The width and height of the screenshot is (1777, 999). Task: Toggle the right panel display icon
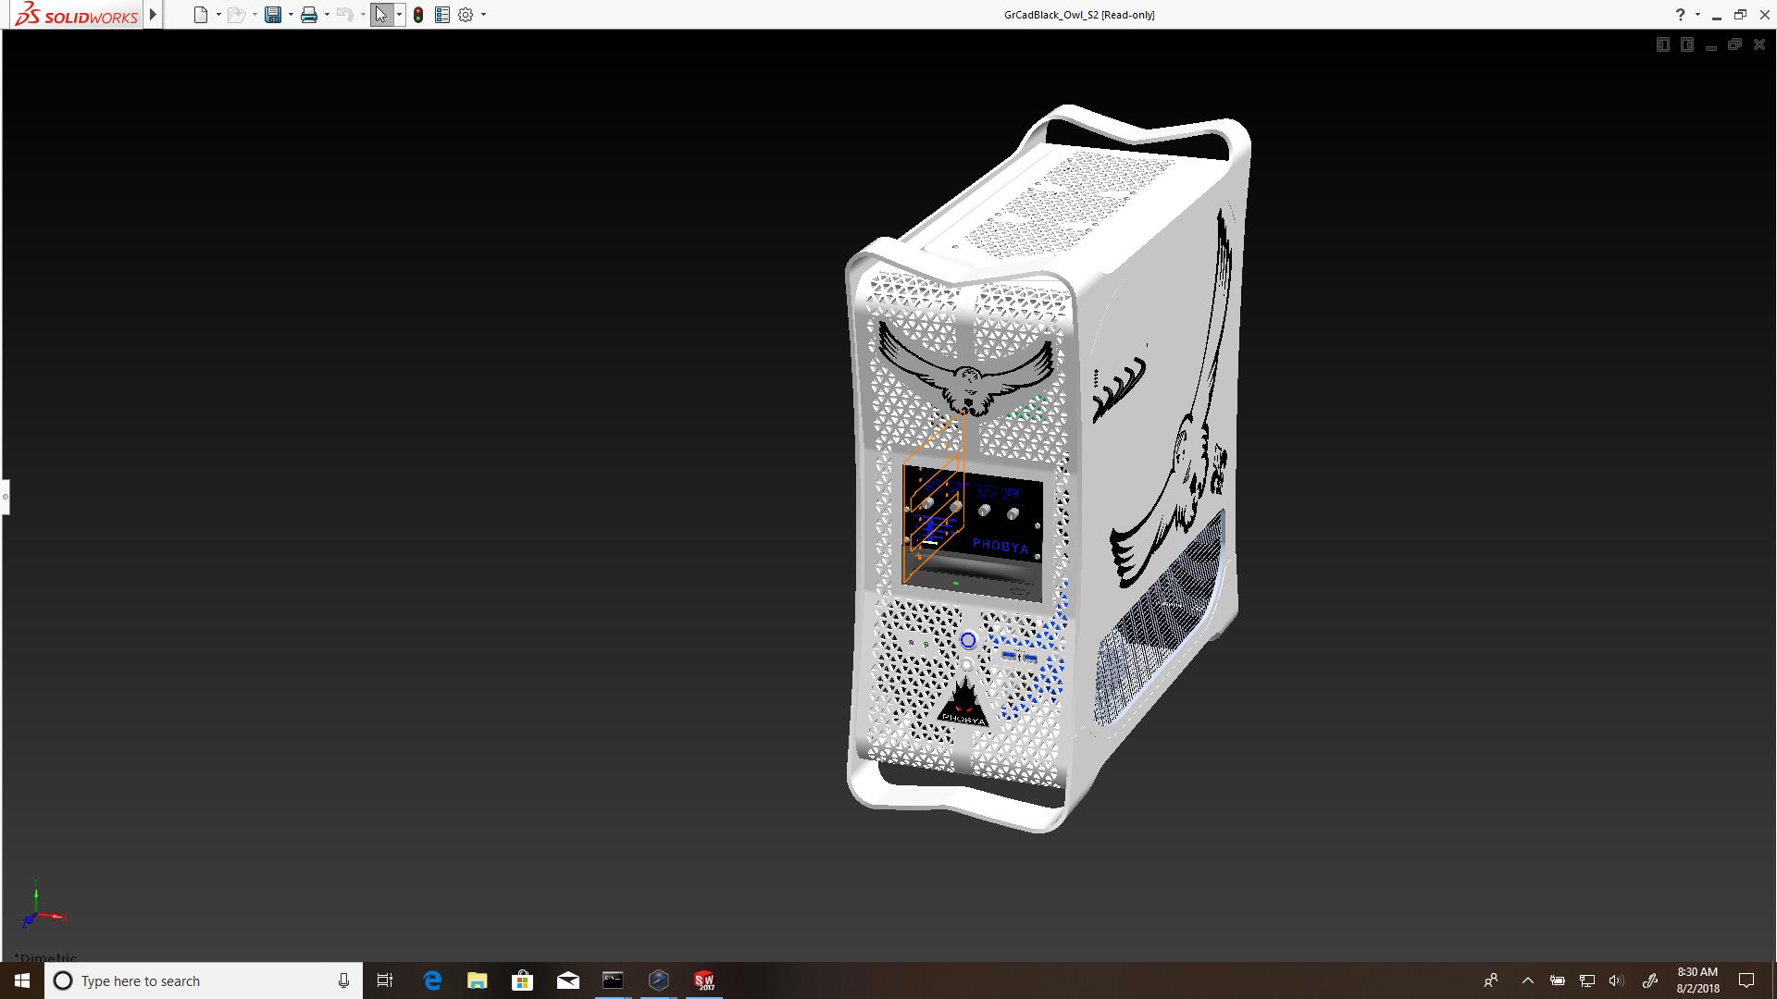coord(1687,44)
